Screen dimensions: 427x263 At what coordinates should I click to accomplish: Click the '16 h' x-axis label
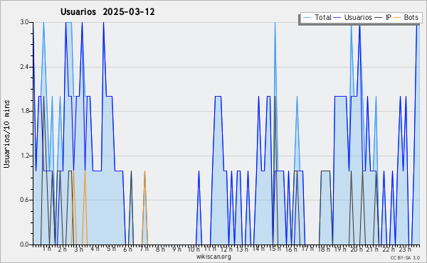click(x=291, y=249)
